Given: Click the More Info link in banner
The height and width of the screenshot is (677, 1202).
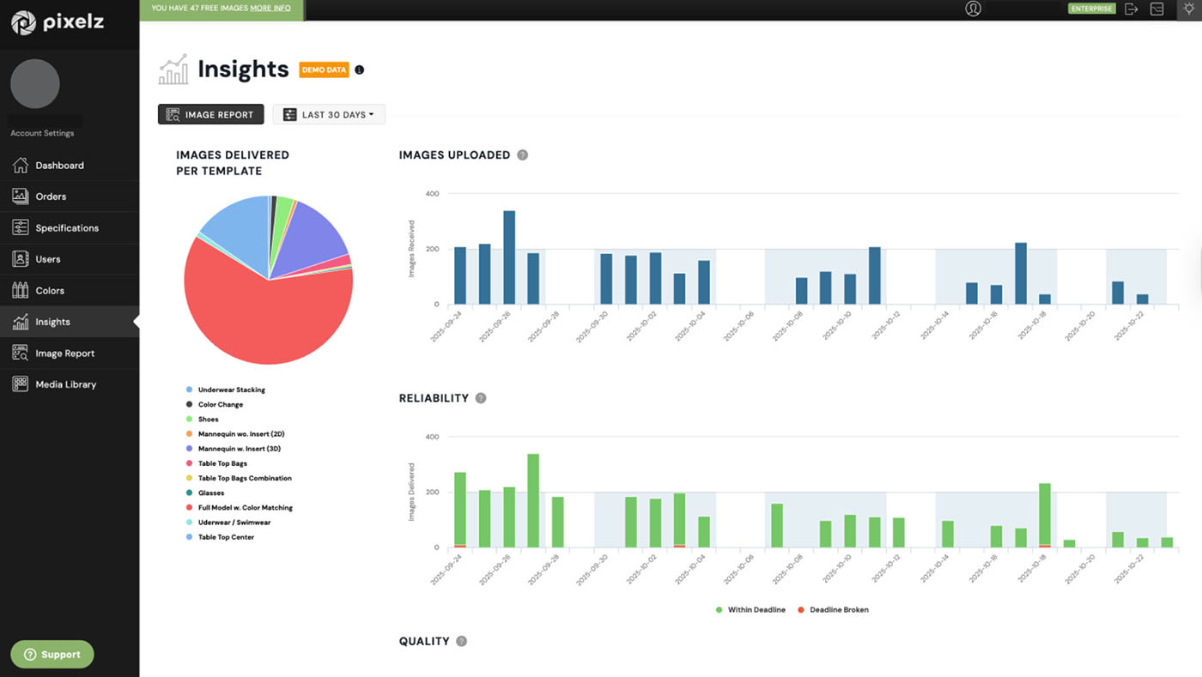Looking at the screenshot, I should pos(270,9).
